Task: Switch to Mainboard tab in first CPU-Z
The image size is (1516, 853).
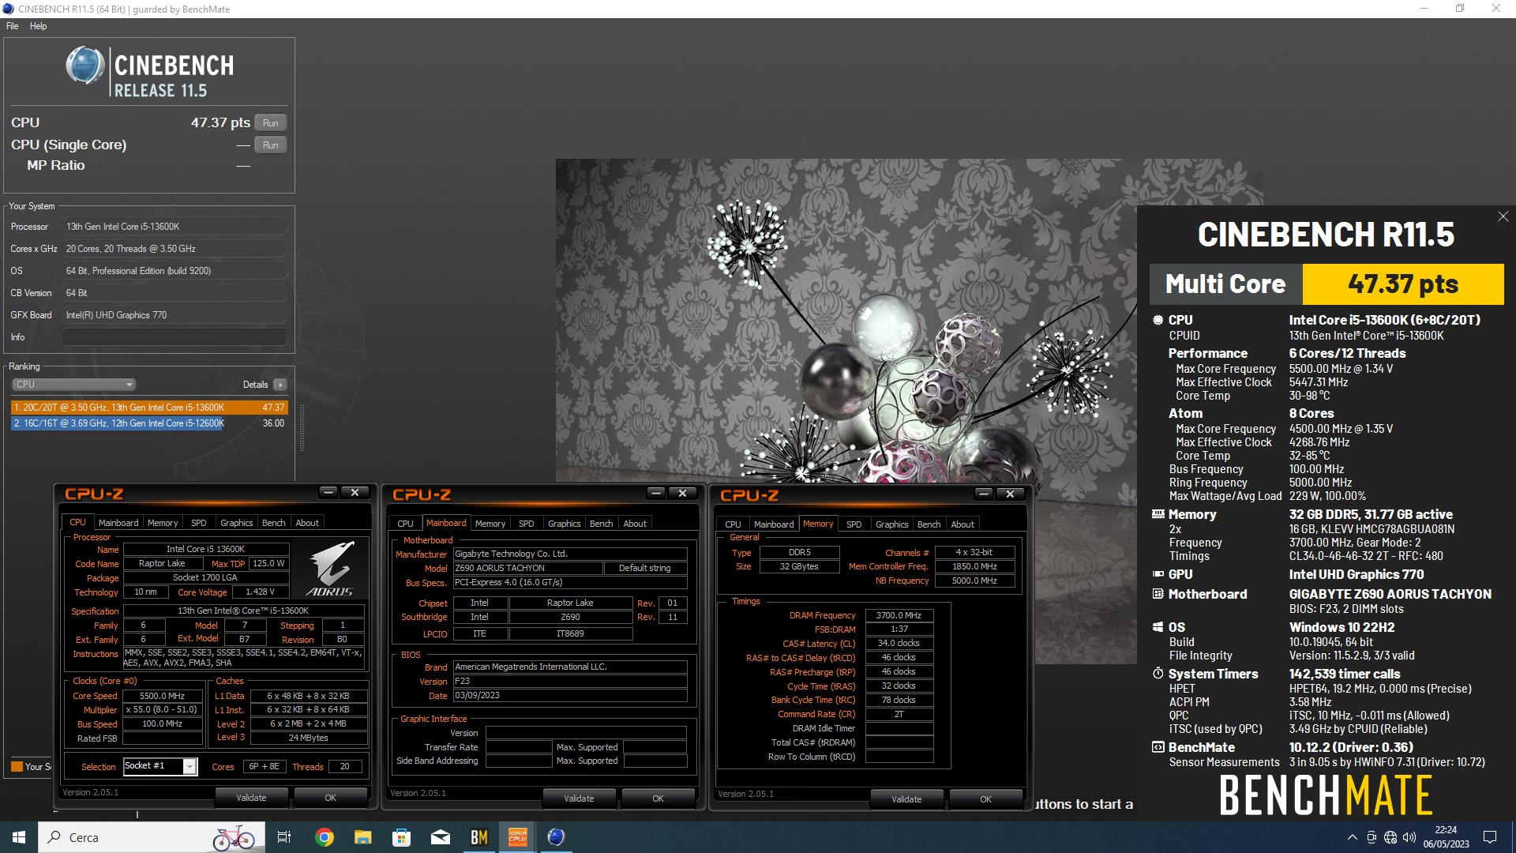Action: pyautogui.click(x=118, y=523)
